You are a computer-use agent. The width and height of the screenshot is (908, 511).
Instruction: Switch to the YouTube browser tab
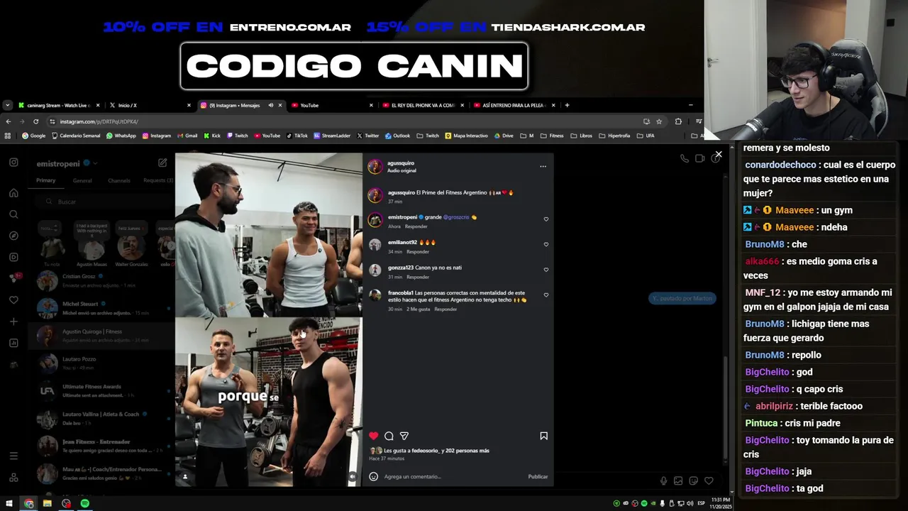pos(331,105)
